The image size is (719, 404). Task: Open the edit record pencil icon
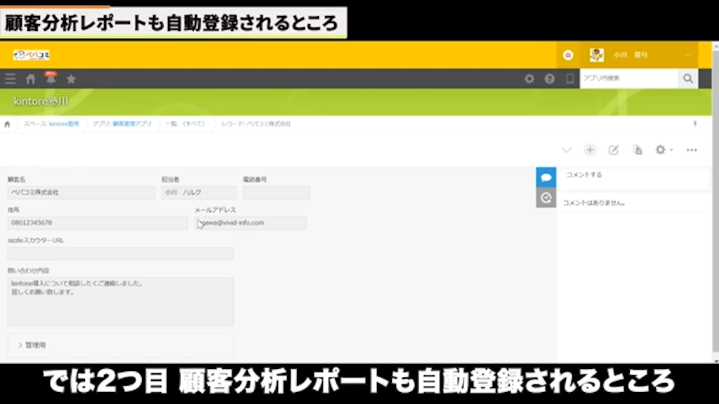(613, 149)
